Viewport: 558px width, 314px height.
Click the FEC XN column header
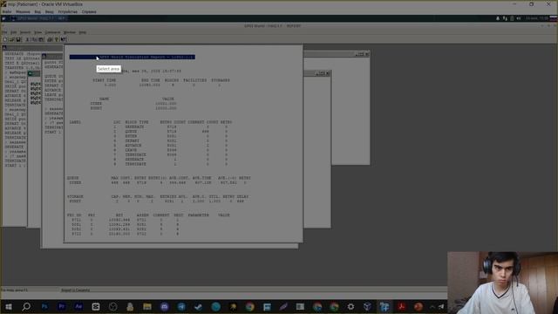pyautogui.click(x=74, y=215)
